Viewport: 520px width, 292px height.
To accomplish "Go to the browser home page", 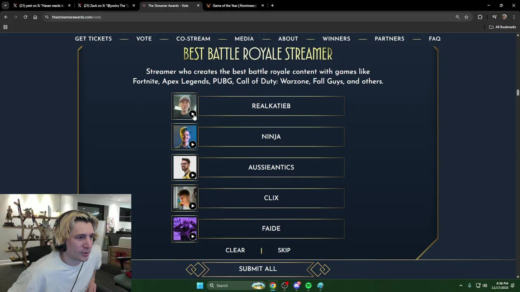I will [35, 17].
